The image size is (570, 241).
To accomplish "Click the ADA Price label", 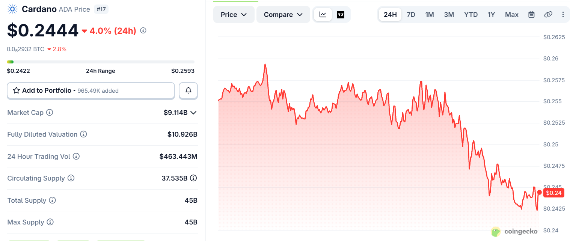I will pyautogui.click(x=74, y=9).
